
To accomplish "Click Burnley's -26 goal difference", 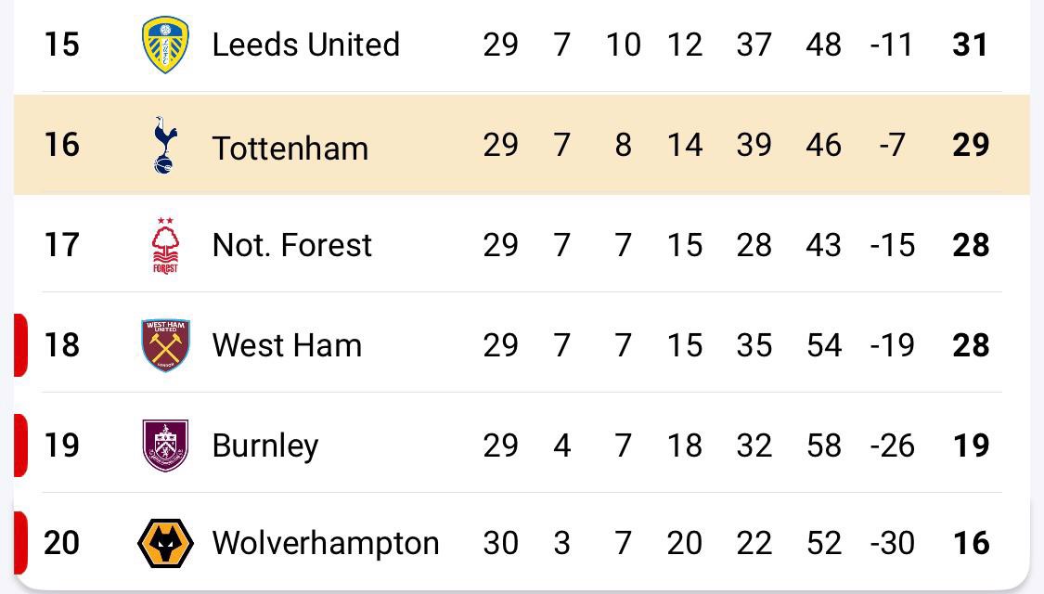I will pyautogui.click(x=892, y=445).
